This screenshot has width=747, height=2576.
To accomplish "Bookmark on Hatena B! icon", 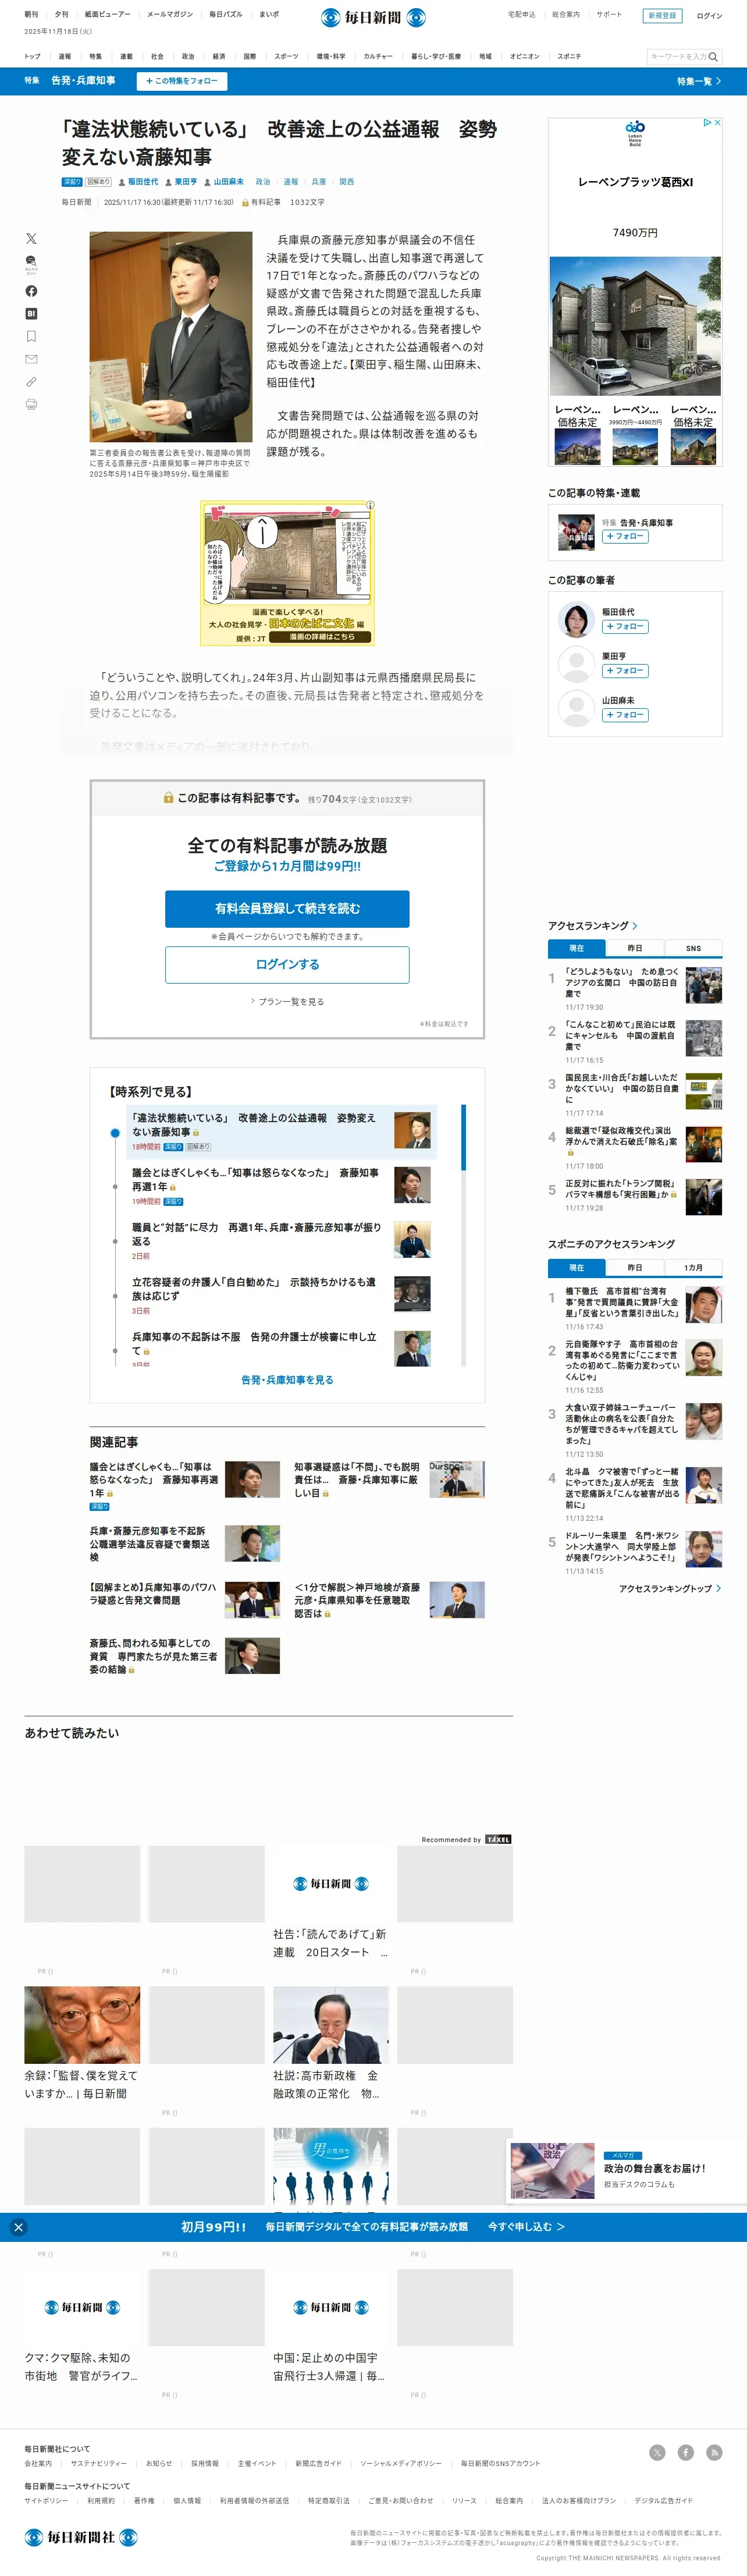I will point(31,314).
